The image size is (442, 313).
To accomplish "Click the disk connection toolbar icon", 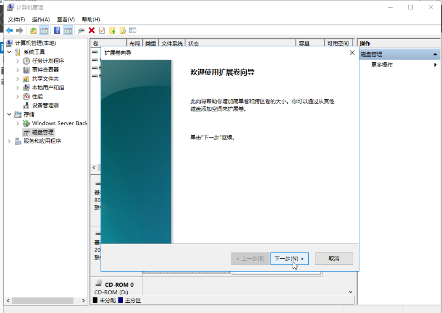I will pyautogui.click(x=81, y=30).
